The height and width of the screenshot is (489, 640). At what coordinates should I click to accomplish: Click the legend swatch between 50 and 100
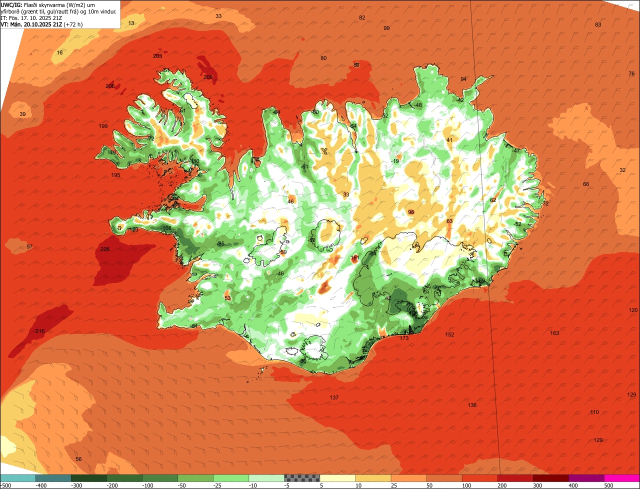point(444,478)
